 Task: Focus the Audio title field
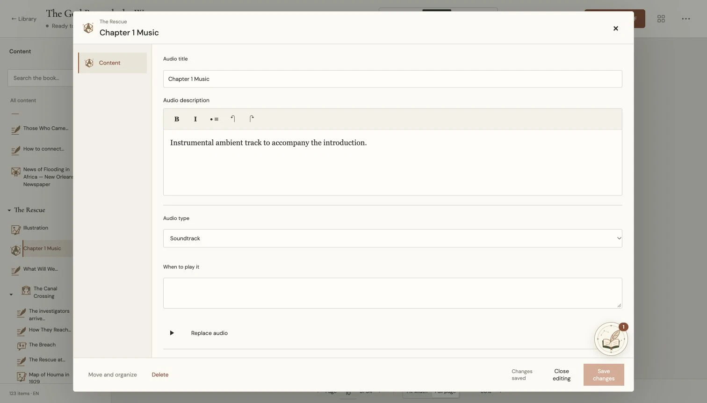392,79
